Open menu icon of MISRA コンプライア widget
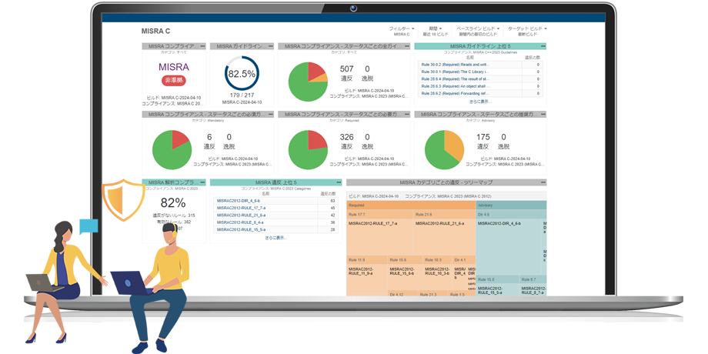Screen dimensions: 708x354 (x=202, y=46)
